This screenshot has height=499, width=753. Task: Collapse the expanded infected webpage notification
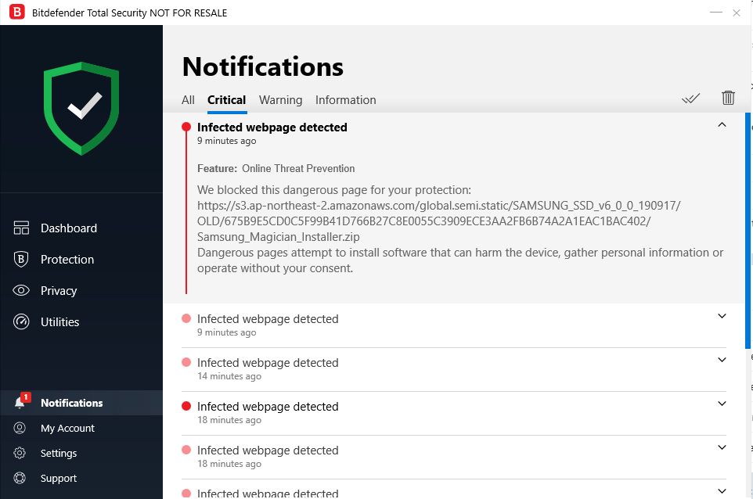(722, 125)
